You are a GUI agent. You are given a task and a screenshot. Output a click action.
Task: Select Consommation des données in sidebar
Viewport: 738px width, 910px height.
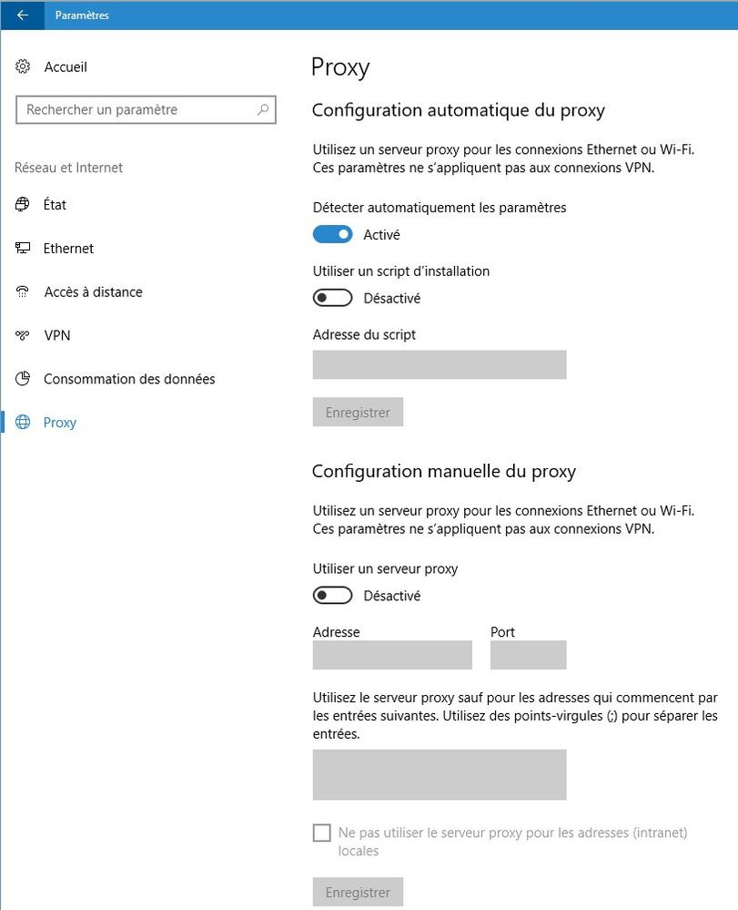click(x=129, y=379)
